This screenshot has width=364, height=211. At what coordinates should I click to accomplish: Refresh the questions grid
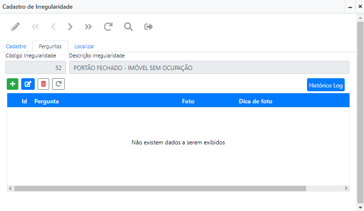coord(58,84)
